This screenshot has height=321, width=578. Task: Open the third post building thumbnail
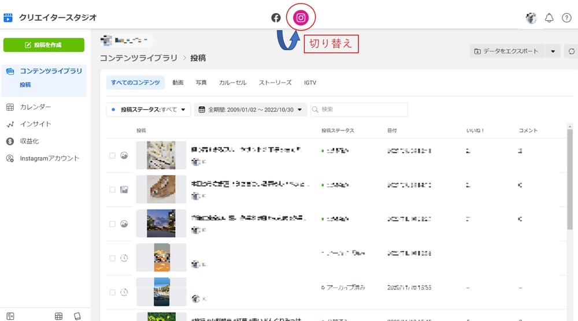pos(161,224)
